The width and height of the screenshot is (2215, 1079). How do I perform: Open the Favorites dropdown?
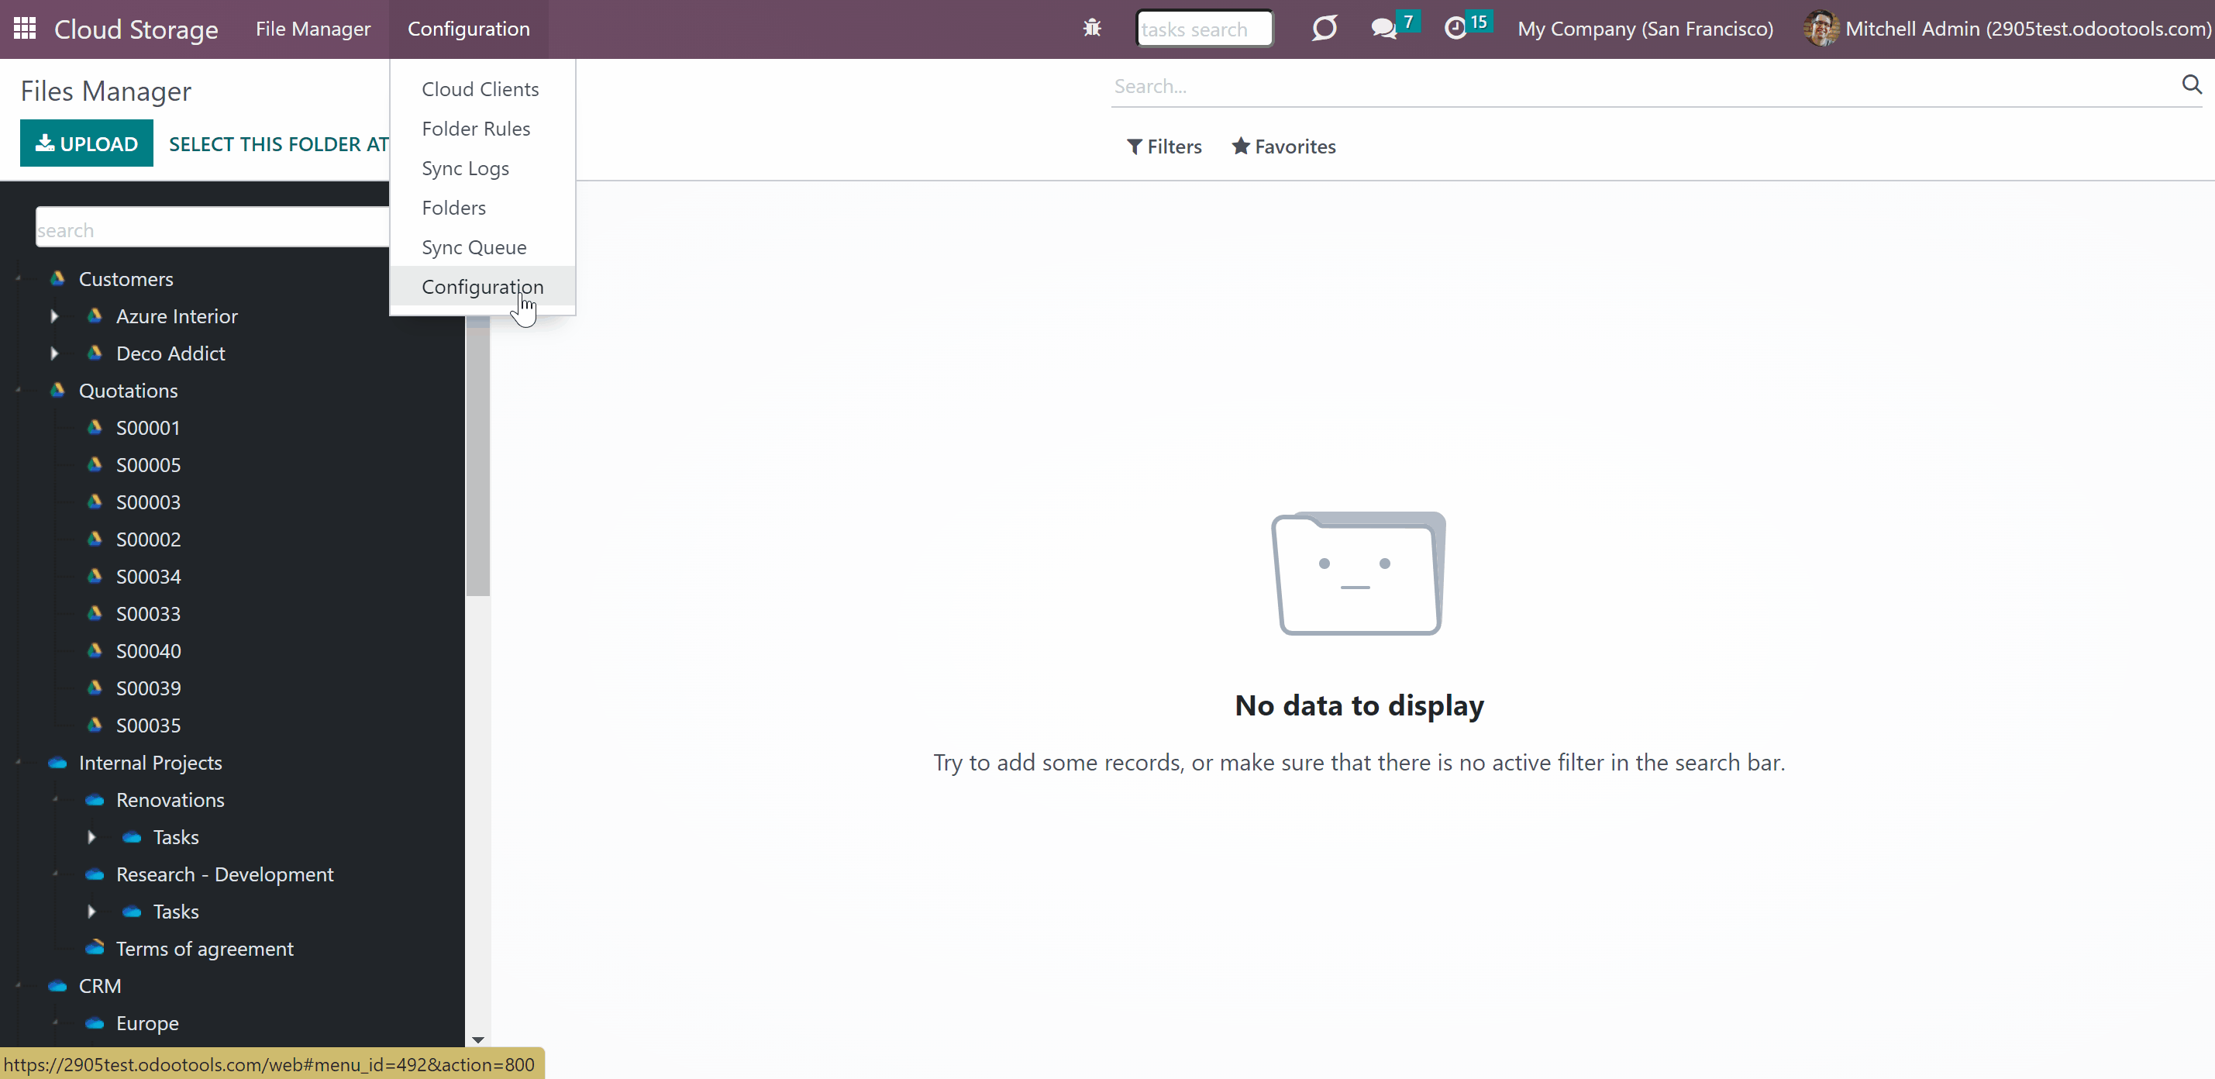(x=1283, y=147)
